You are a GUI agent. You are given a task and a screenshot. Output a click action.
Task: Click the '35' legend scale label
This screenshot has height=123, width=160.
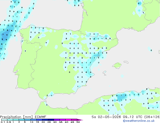[x=61, y=122]
